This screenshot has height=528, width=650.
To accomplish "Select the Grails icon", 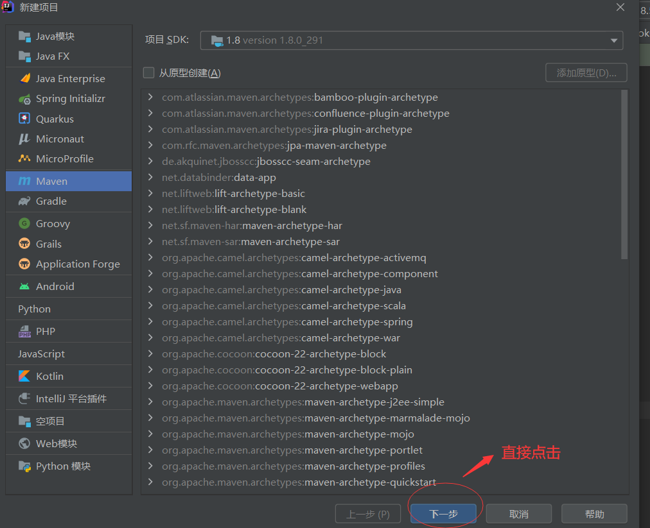I will (24, 244).
